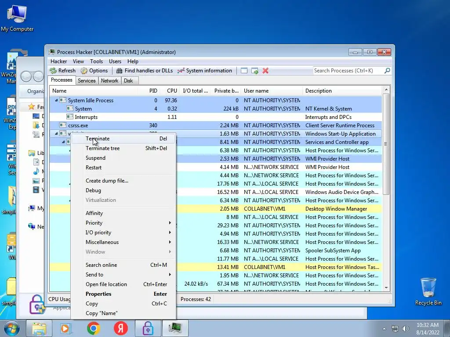Show hidden tray icons arrow
The width and height of the screenshot is (450, 337).
click(384, 329)
